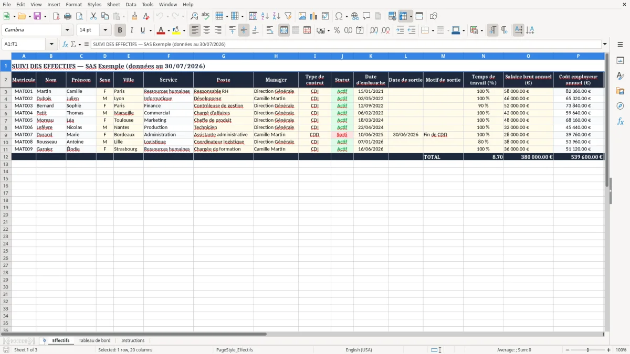Screen dimensions: 630x354
Task: Expand the formula bar arrow
Action: click(x=605, y=45)
